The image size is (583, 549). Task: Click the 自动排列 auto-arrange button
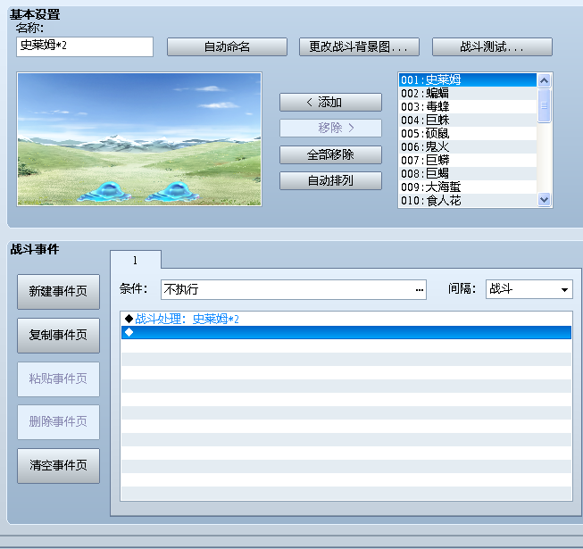tap(330, 180)
